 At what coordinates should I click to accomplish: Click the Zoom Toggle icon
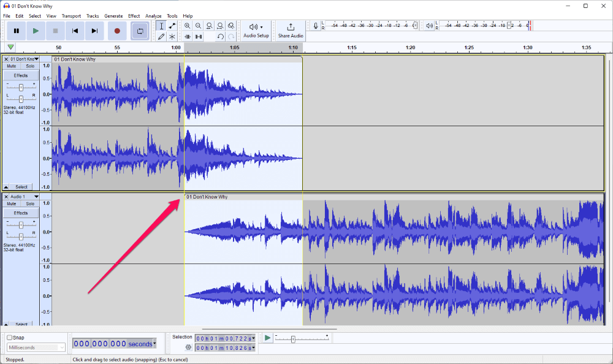[x=231, y=26]
